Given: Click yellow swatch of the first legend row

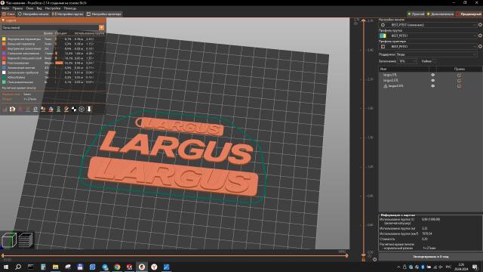Looking at the screenshot, I should coord(4,39).
